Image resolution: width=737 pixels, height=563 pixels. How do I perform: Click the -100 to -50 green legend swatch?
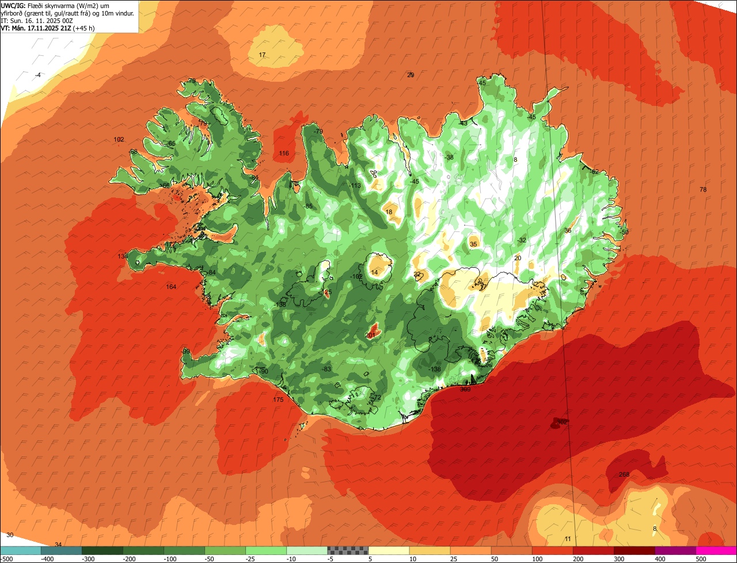coord(184,550)
